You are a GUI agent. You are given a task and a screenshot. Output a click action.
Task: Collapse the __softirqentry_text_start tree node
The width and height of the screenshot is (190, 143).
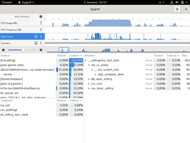85,60
